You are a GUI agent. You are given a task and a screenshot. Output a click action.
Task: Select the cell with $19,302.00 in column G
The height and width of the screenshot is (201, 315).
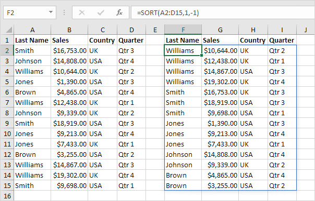220,82
